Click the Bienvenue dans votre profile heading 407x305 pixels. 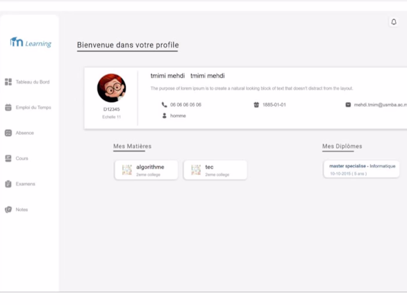pyautogui.click(x=128, y=45)
